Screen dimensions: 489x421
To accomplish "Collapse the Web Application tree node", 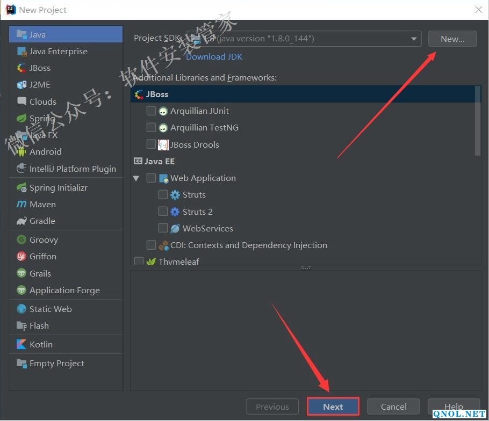I will [x=136, y=178].
